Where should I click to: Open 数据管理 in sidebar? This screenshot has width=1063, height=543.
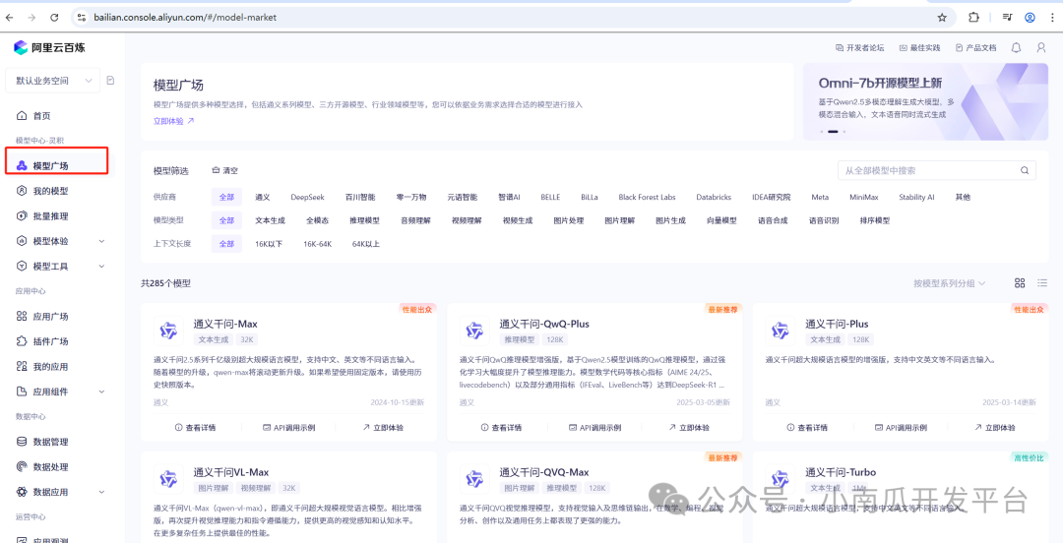[x=42, y=442]
